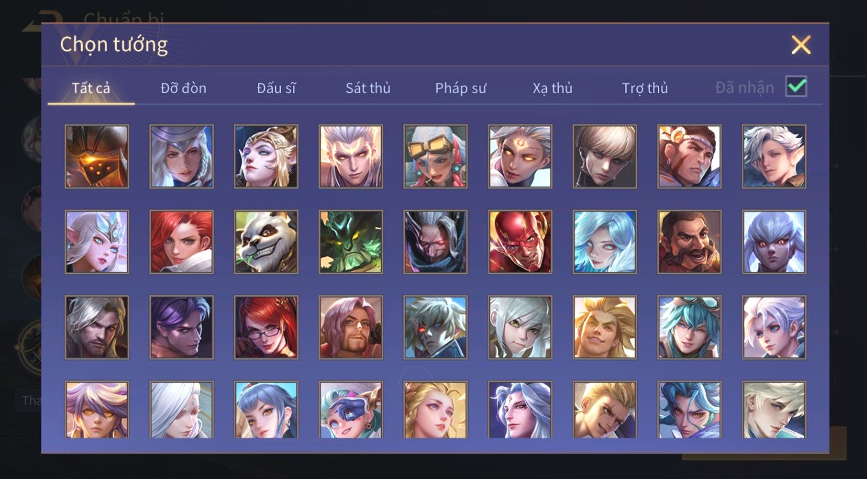Close the Chọn tướng dialog
Screen dimensions: 867x479
coord(801,44)
